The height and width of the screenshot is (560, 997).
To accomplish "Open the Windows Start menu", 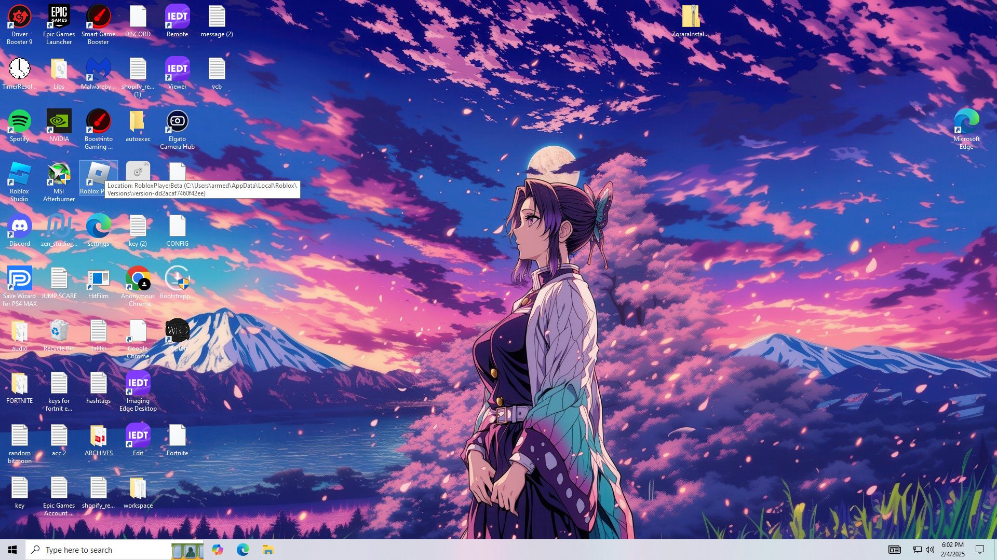I will (x=12, y=550).
